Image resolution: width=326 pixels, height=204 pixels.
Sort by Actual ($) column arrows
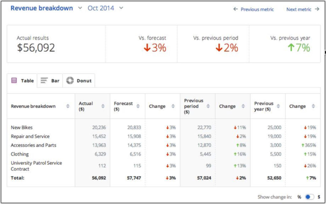(103, 106)
